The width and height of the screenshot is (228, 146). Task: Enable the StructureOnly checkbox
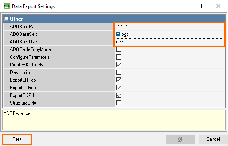pos(119,103)
